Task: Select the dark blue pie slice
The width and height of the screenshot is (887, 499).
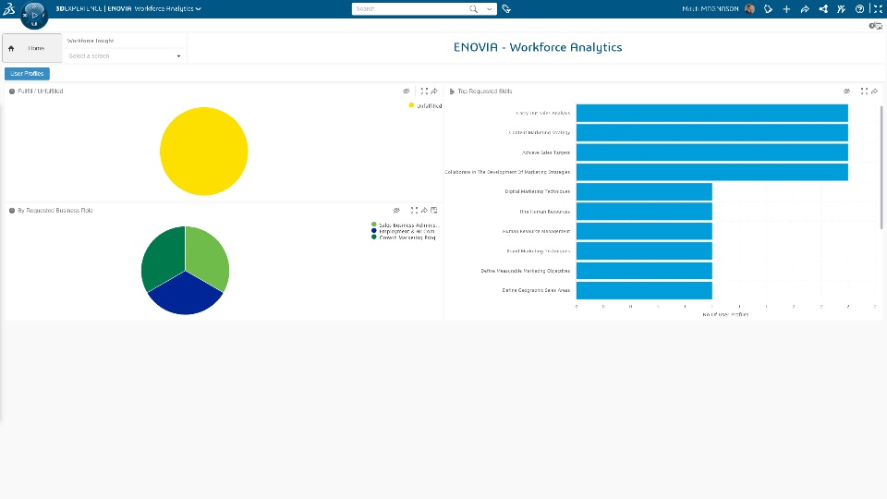Action: (x=186, y=296)
